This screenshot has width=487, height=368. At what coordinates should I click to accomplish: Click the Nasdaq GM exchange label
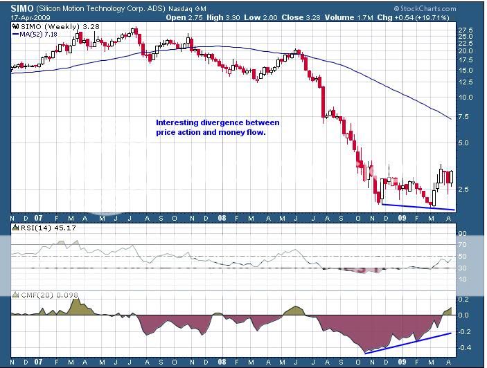point(186,7)
